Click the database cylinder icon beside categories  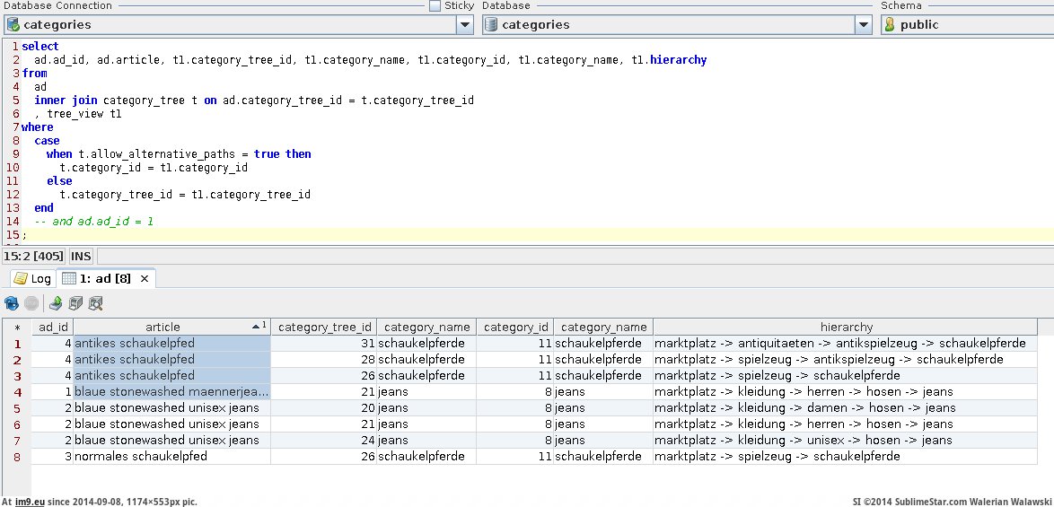point(491,25)
